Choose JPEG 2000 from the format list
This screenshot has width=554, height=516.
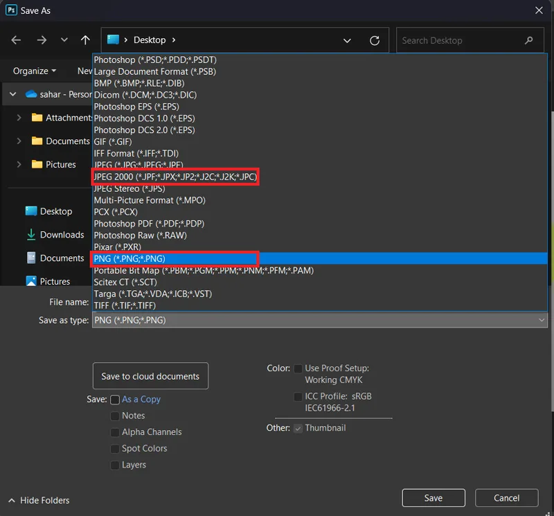(176, 177)
